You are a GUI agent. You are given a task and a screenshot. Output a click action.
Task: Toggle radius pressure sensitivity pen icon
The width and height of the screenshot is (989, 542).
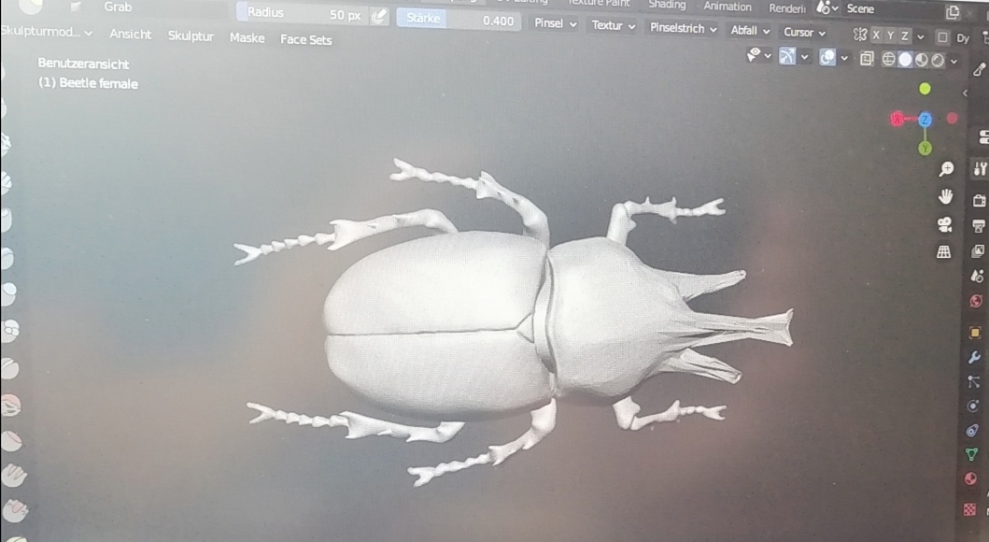pyautogui.click(x=378, y=16)
